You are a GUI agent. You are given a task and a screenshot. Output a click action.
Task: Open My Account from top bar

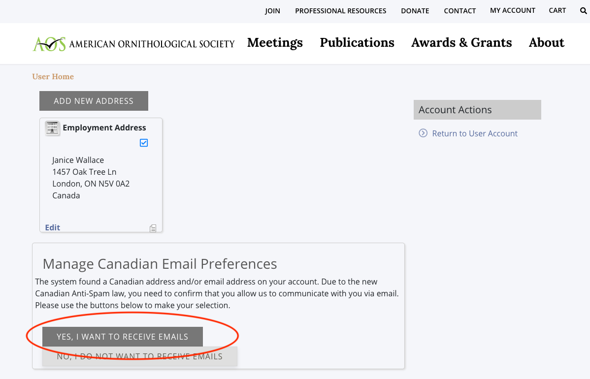(513, 10)
